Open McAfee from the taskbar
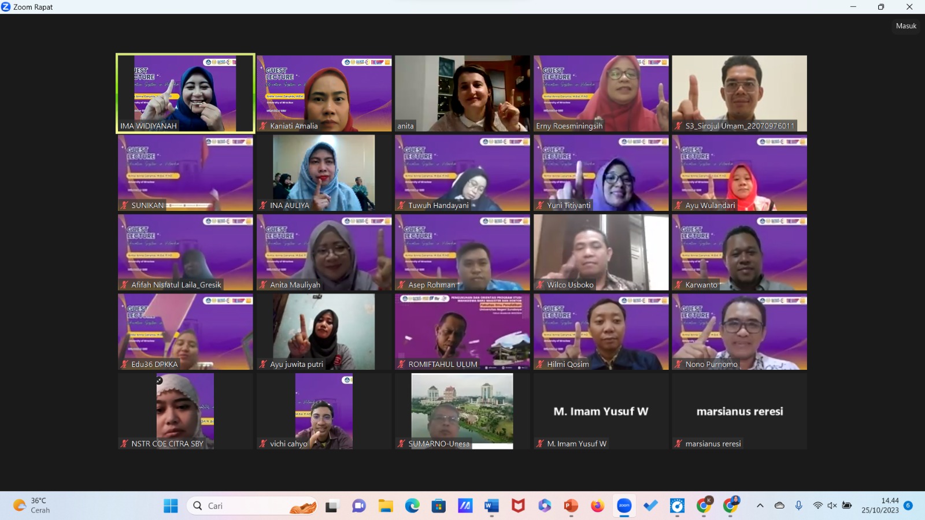925x520 pixels. pos(518,506)
